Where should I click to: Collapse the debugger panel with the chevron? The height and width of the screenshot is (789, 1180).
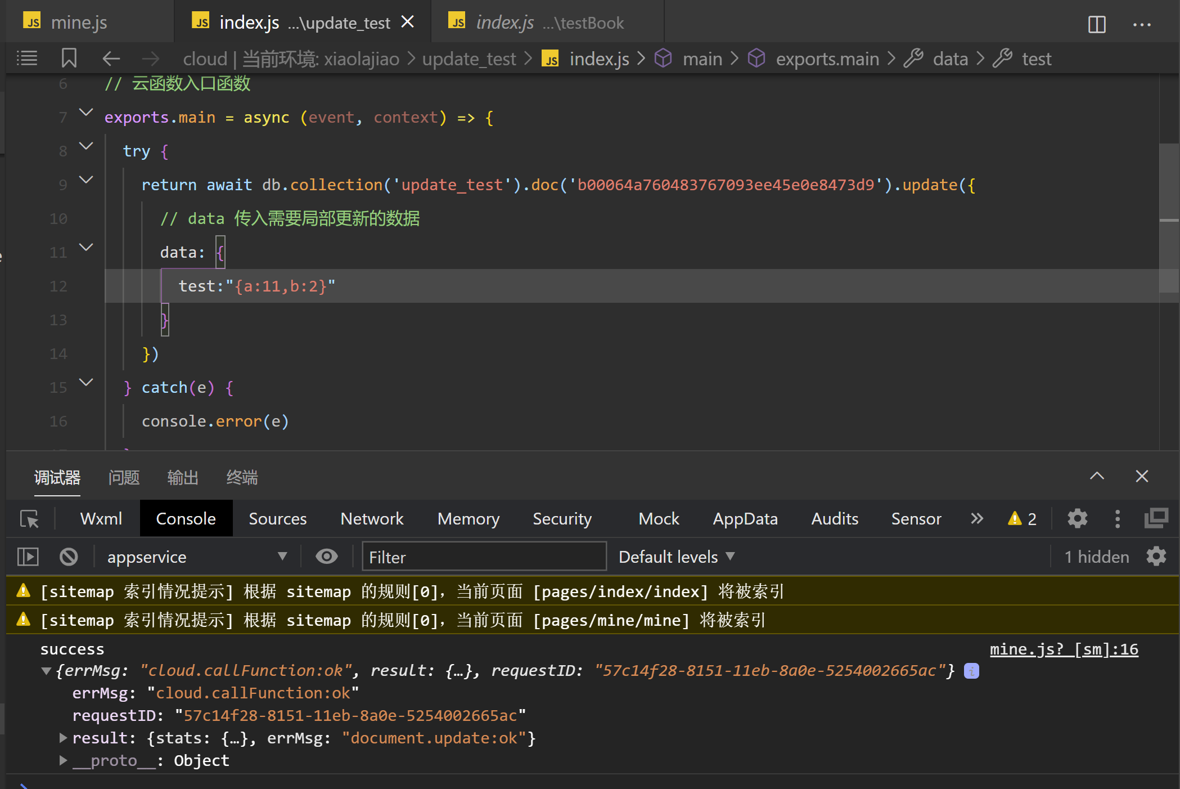pos(1096,476)
